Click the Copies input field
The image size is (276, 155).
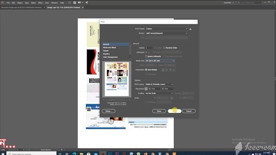click(149, 48)
